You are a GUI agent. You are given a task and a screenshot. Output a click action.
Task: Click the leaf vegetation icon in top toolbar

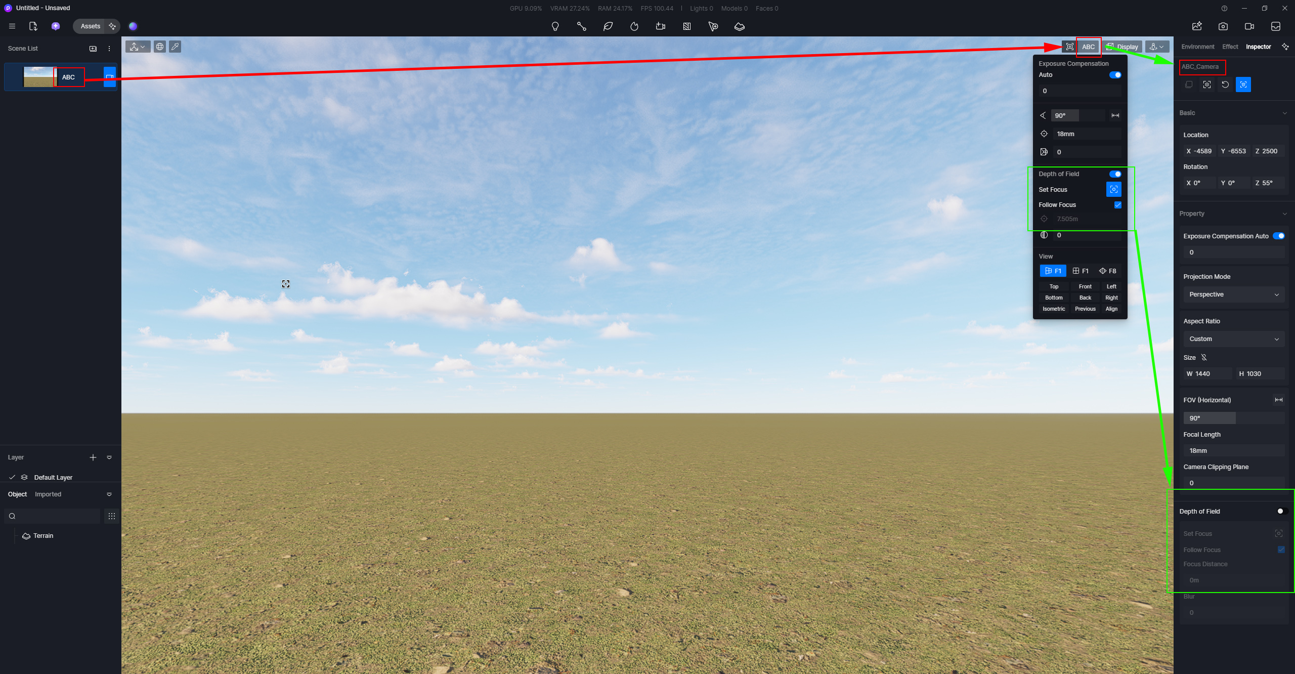[608, 26]
